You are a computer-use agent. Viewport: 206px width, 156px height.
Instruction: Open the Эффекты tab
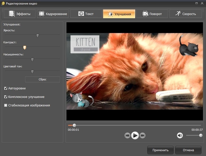19,14
